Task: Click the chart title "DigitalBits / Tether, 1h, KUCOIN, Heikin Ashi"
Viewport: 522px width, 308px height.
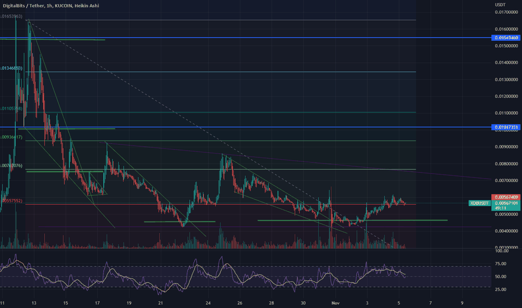Action: click(x=51, y=6)
